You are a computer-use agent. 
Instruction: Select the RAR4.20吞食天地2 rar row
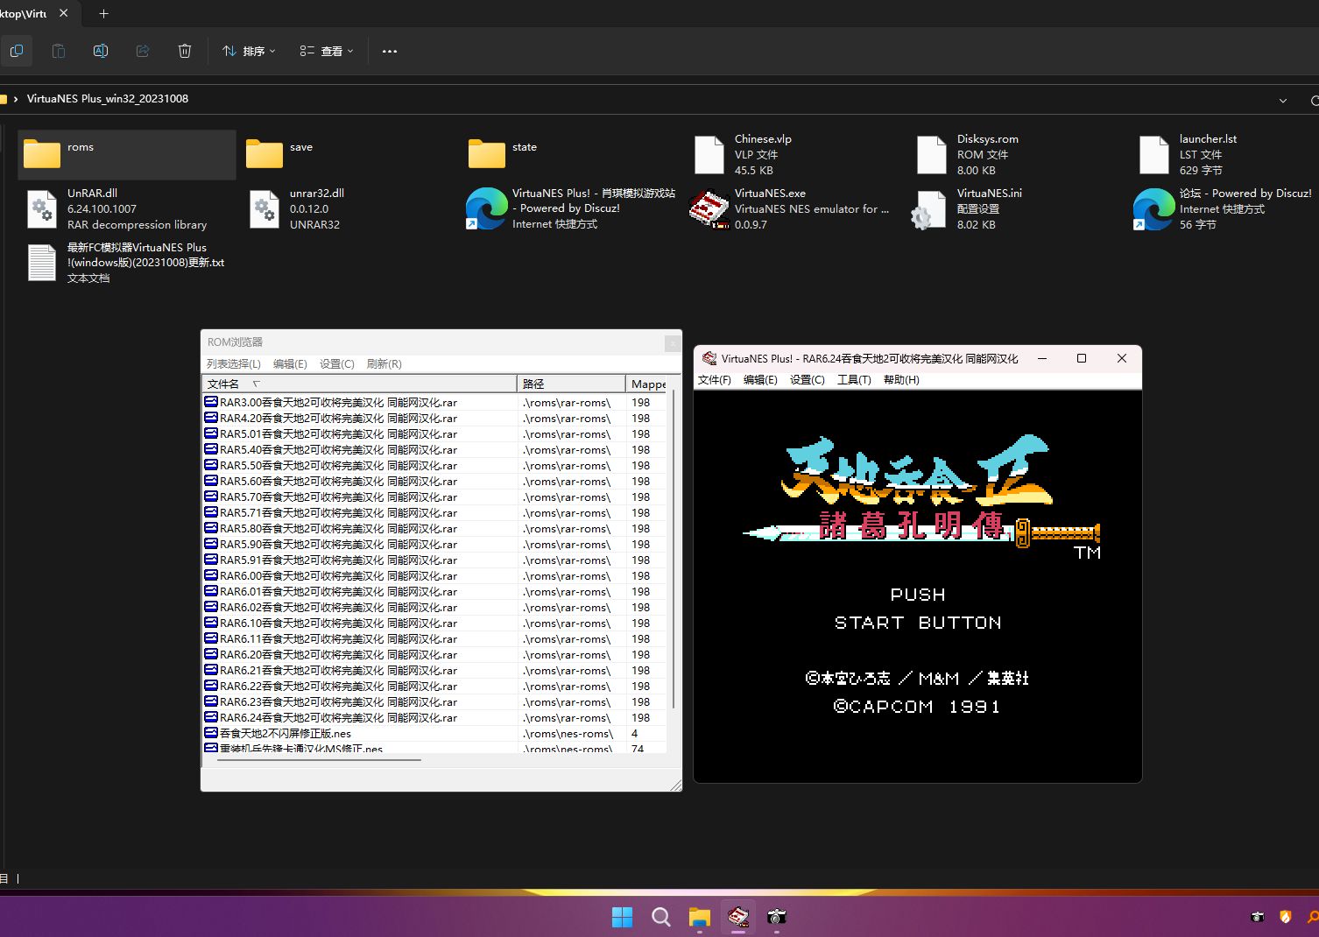pos(434,419)
